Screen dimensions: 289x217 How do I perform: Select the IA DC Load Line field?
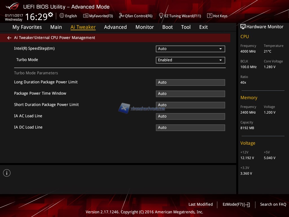[190, 128]
